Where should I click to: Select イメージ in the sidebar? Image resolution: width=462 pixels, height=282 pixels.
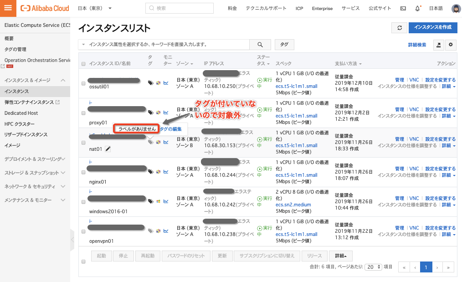coord(12,145)
